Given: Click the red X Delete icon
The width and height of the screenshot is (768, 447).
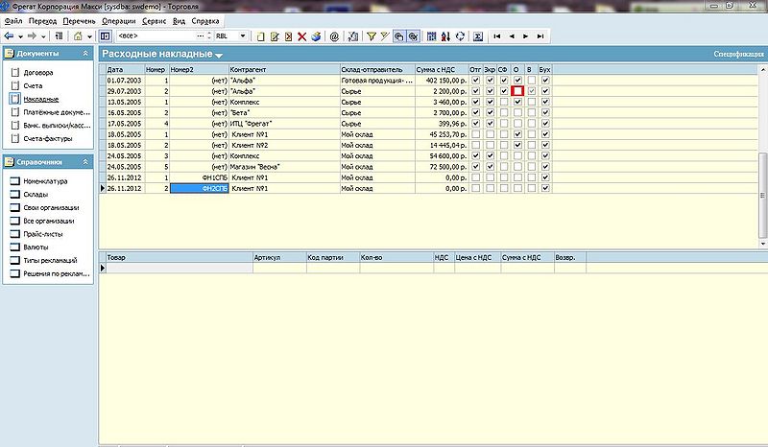Looking at the screenshot, I should [x=302, y=36].
